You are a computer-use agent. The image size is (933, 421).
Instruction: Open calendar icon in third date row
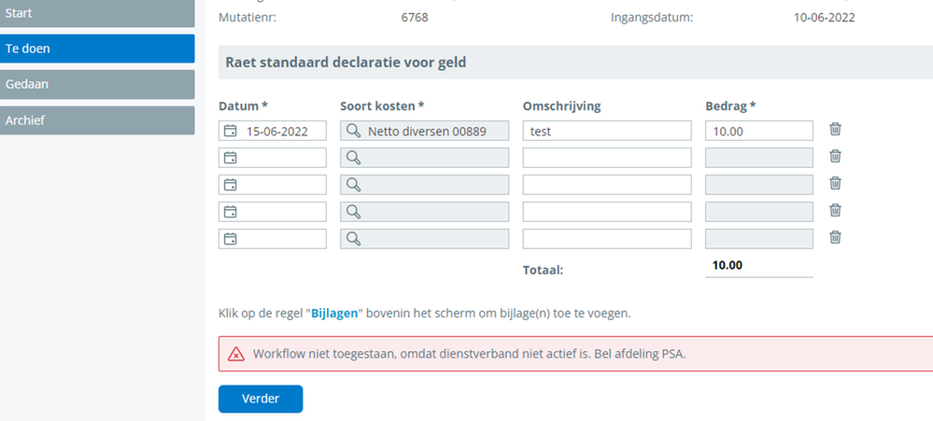point(230,185)
